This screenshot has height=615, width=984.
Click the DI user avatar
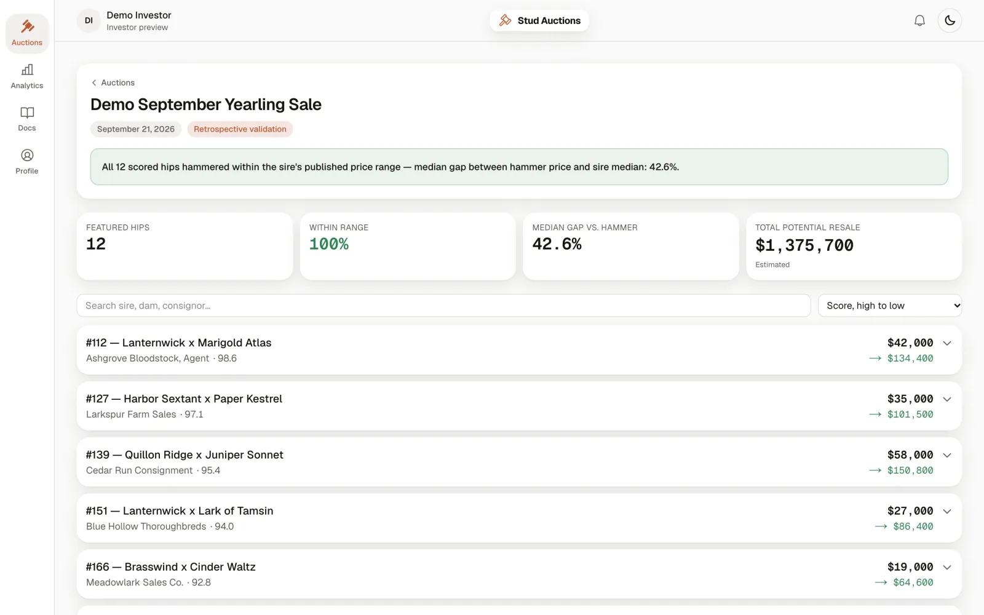coord(89,20)
